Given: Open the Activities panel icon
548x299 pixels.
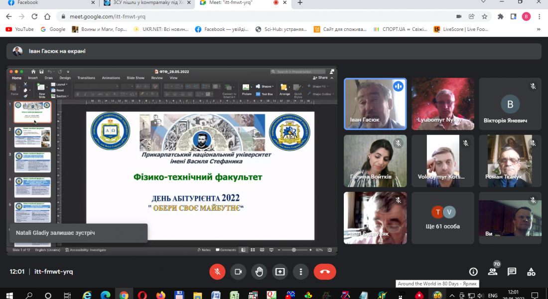Looking at the screenshot, I should pyautogui.click(x=531, y=272).
